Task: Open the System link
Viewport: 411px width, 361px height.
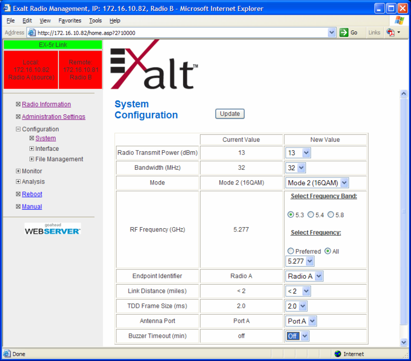Action: coord(46,138)
